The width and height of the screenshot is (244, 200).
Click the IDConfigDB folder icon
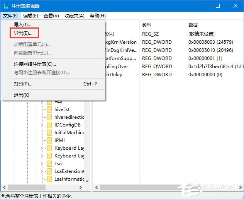point(50,125)
